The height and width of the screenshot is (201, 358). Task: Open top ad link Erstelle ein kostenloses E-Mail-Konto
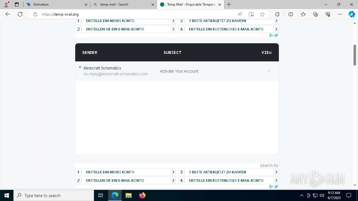coord(229,29)
